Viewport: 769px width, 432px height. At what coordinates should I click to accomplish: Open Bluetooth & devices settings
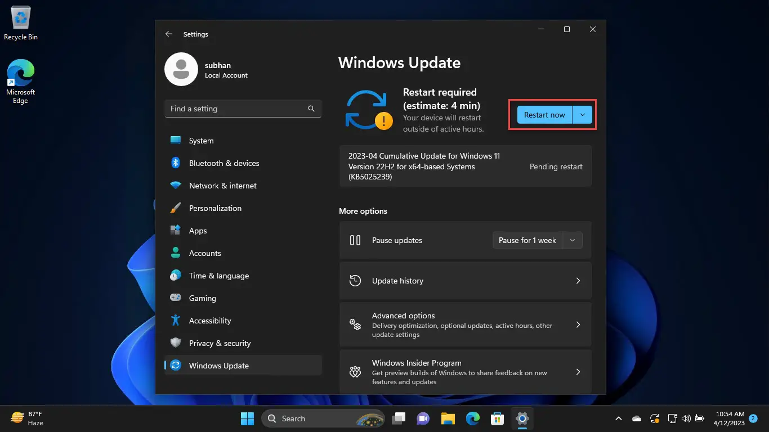(243, 163)
